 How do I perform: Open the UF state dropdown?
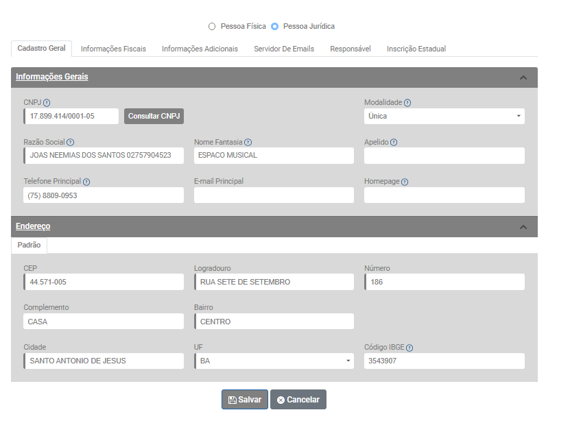click(x=274, y=361)
